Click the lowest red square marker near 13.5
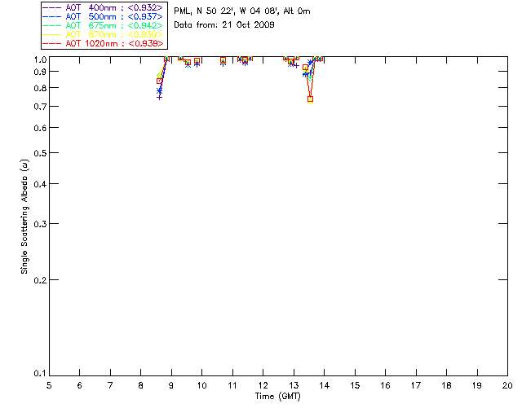Image resolution: width=522 pixels, height=417 pixels. [x=310, y=99]
